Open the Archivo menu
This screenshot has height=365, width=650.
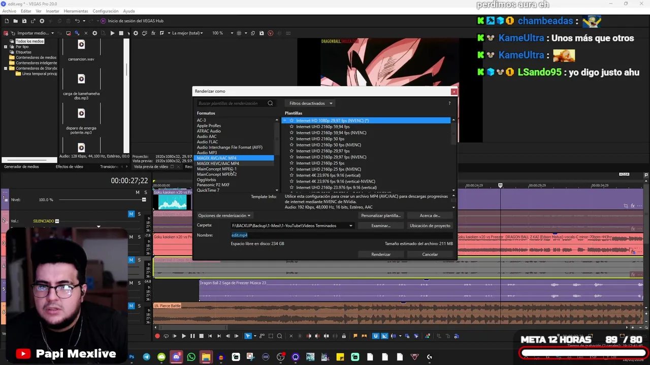(9, 11)
